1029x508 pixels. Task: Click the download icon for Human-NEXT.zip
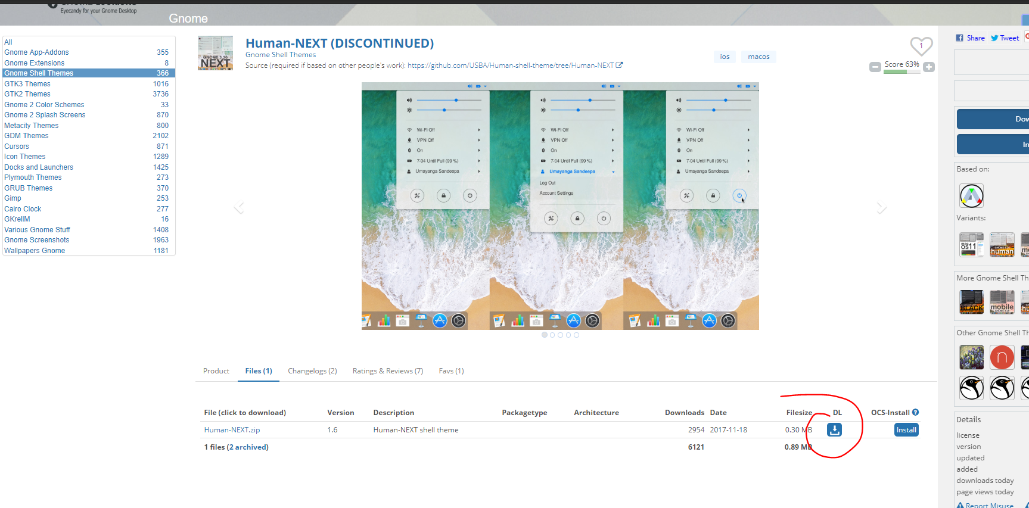(834, 429)
